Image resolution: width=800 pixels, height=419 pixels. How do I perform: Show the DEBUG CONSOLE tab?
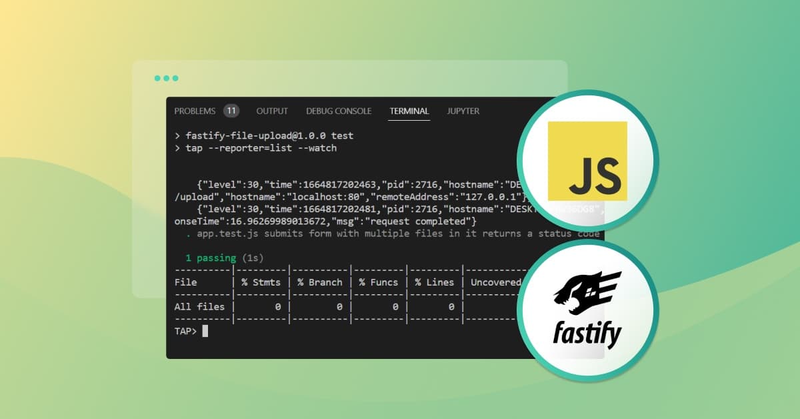point(339,111)
